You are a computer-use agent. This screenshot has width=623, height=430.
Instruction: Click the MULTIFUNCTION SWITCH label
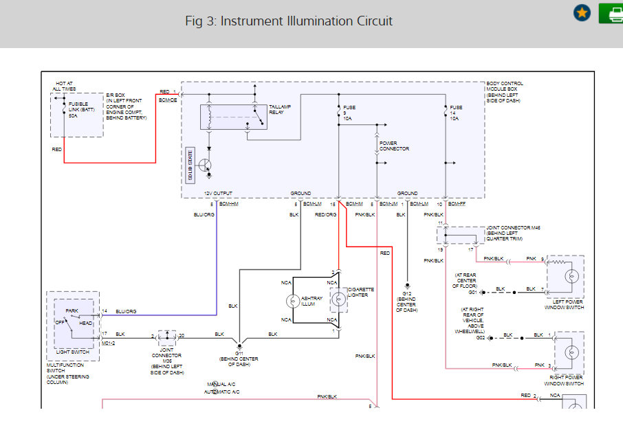click(x=67, y=374)
